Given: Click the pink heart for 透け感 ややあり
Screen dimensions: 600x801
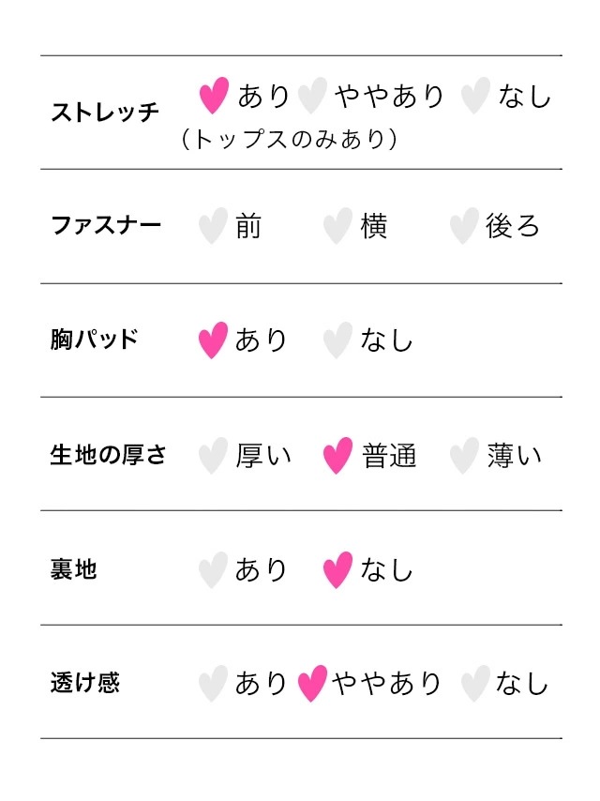Looking at the screenshot, I should pyautogui.click(x=312, y=683).
